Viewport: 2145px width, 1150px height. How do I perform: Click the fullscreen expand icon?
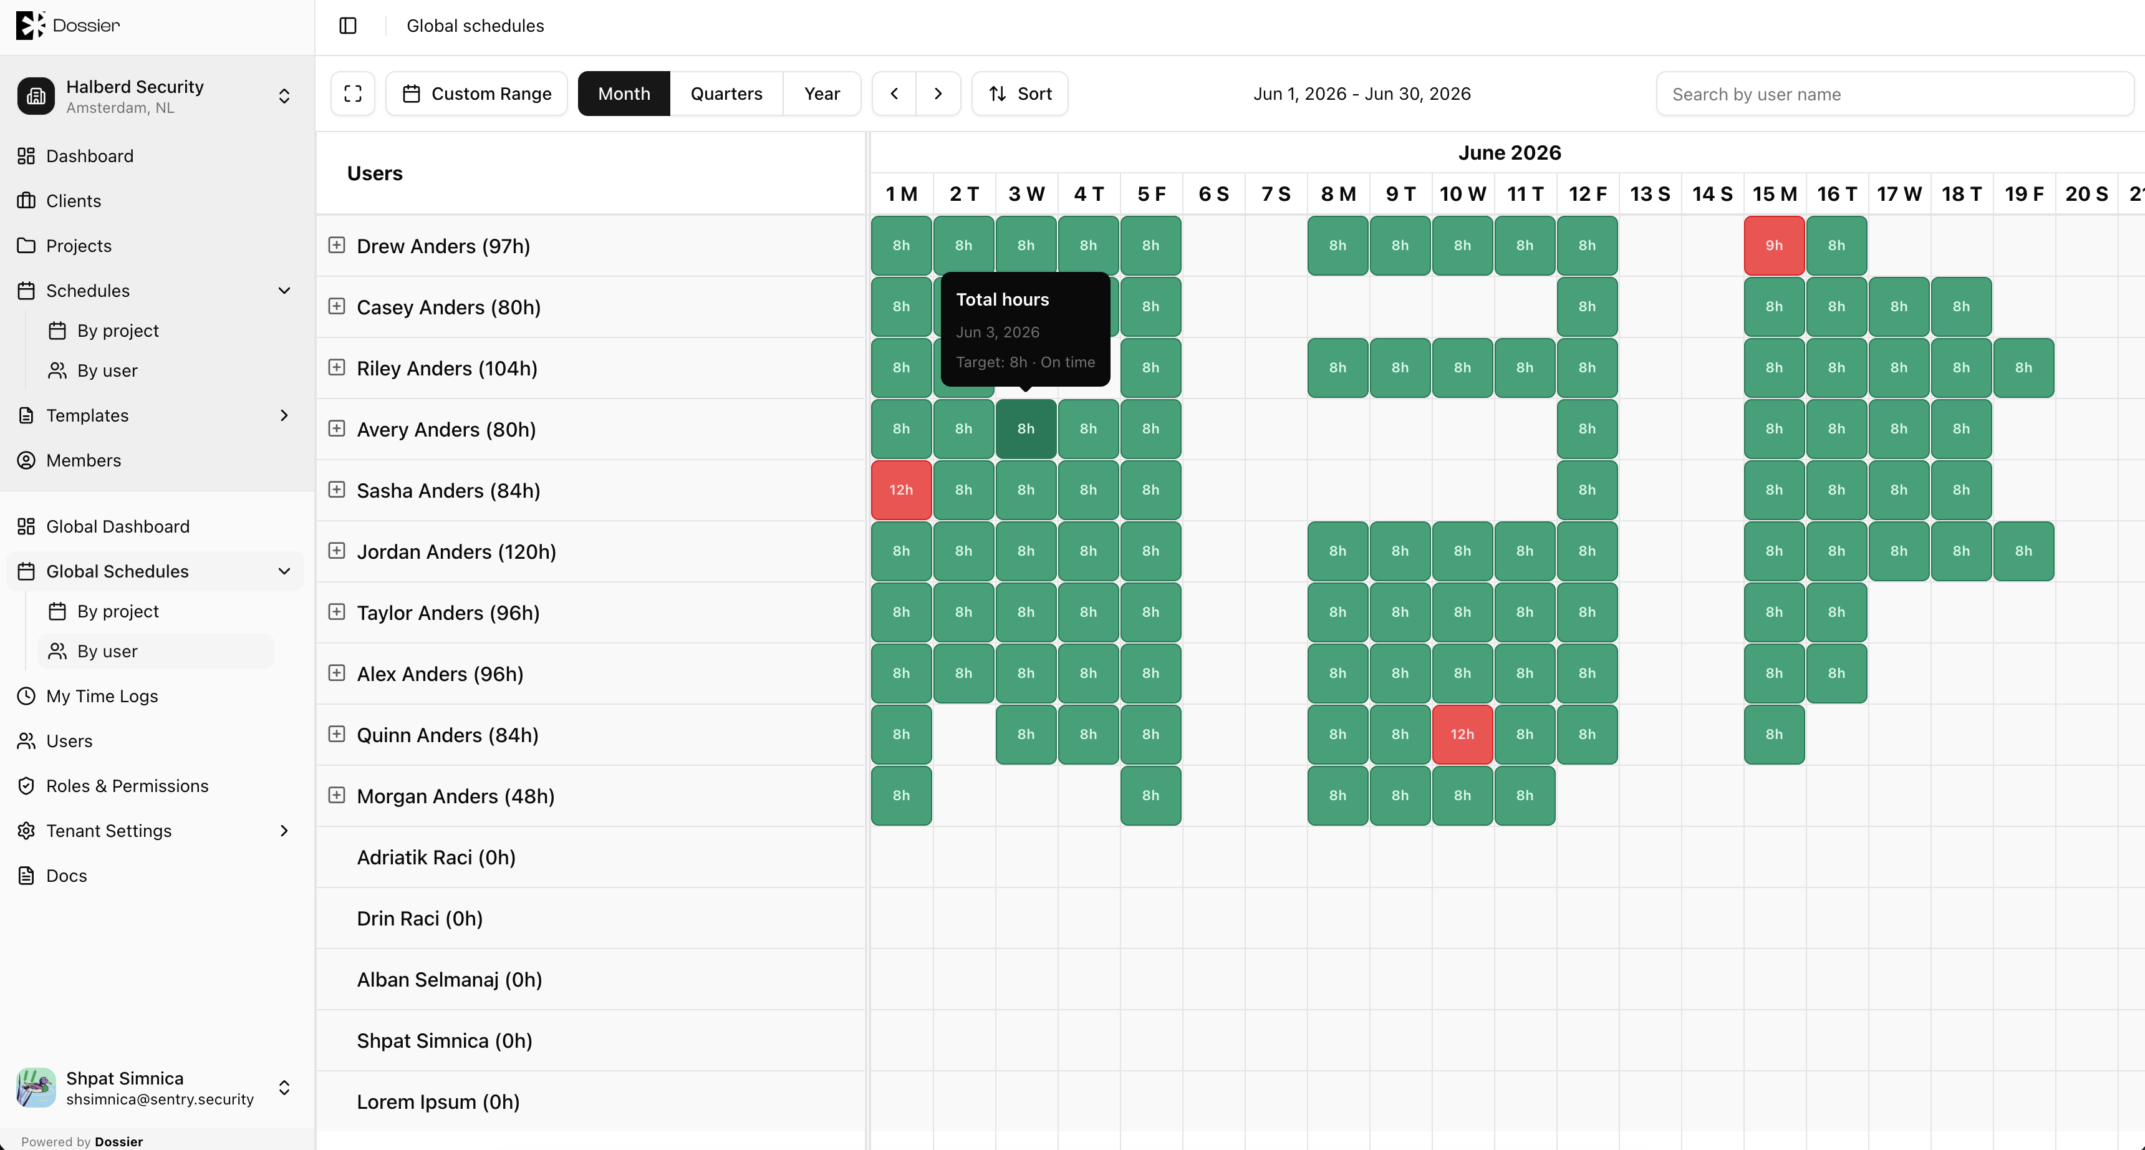pos(353,94)
